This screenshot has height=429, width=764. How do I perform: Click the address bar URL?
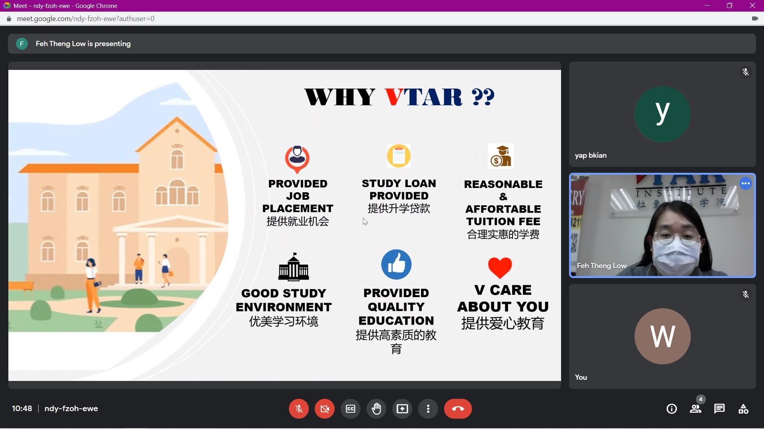click(x=86, y=19)
